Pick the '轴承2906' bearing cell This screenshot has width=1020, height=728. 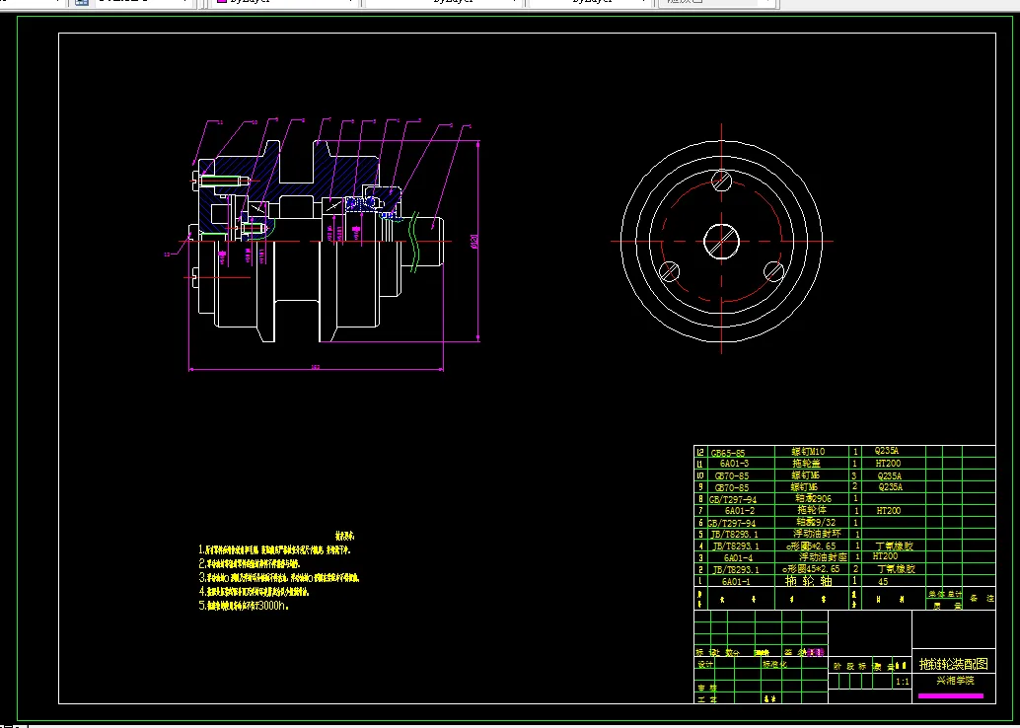click(x=814, y=499)
